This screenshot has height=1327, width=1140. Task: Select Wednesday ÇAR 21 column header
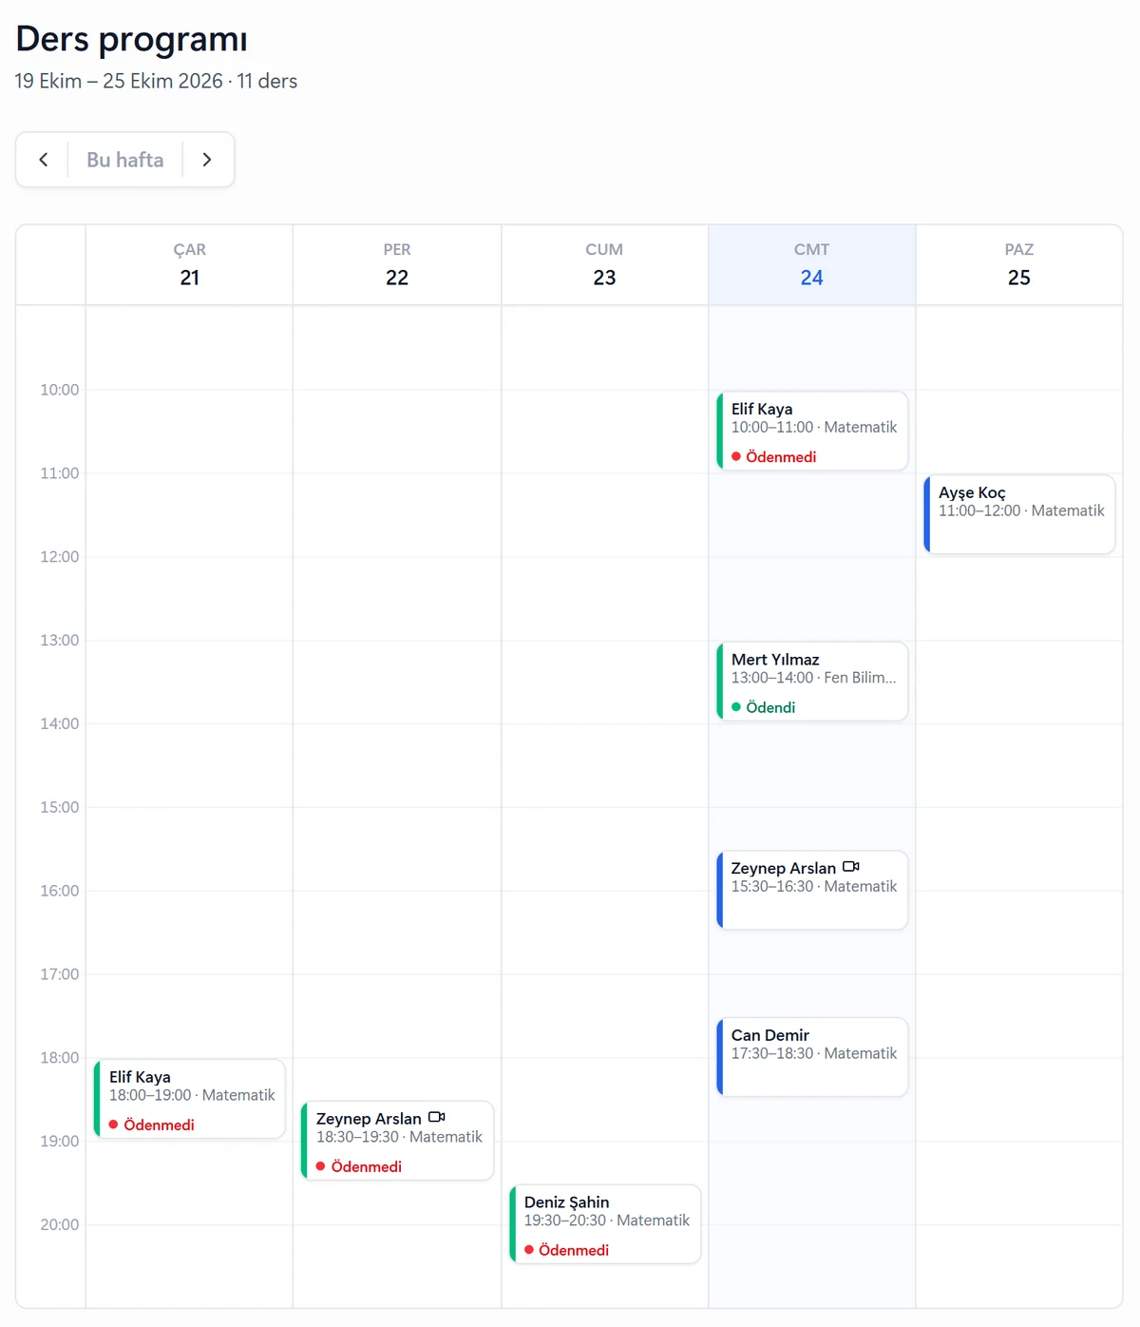click(189, 265)
